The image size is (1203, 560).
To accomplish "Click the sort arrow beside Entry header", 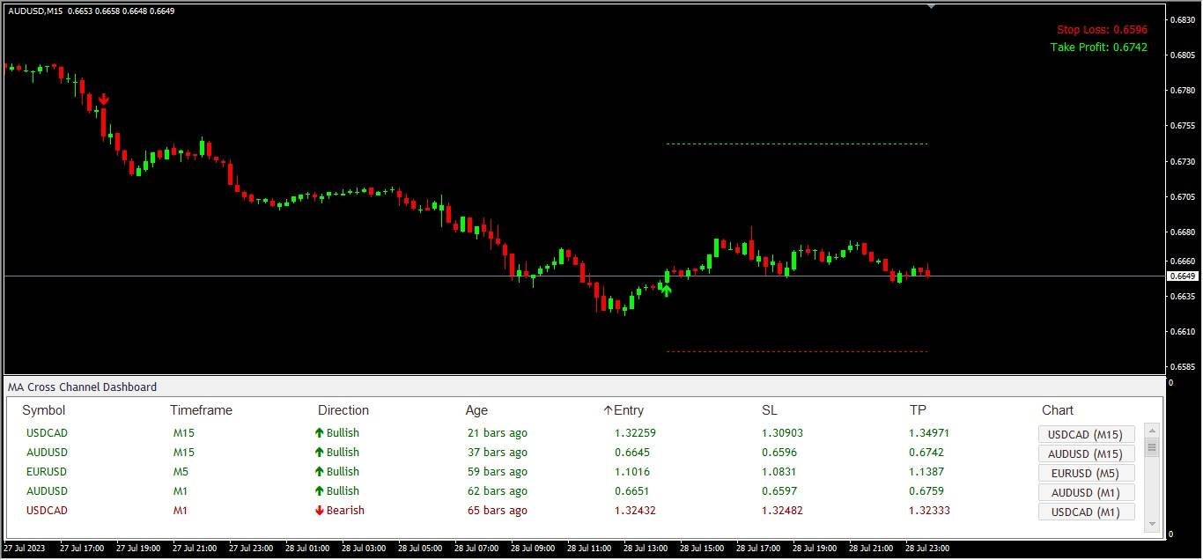I will 608,410.
